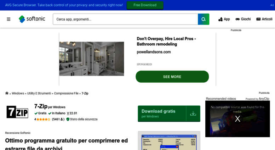The height and width of the screenshot is (150, 275).
Task: Click the 'Recensione Softonic' label
Action: [x=18, y=133]
